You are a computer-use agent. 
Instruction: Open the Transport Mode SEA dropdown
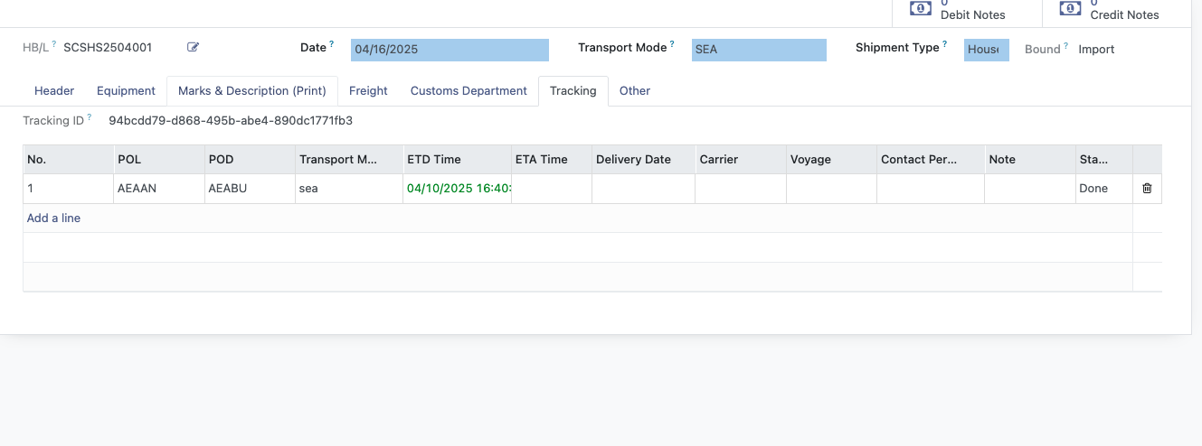pyautogui.click(x=759, y=50)
